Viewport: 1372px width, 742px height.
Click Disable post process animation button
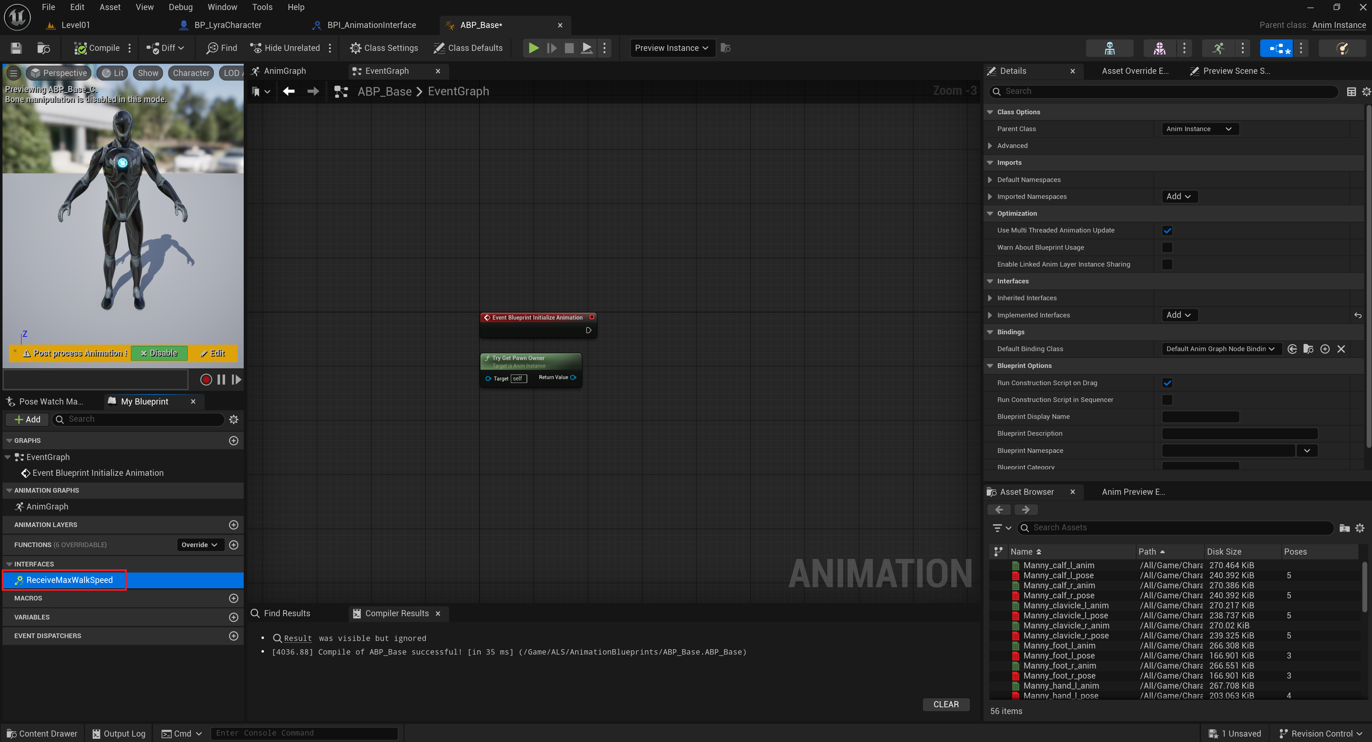(x=159, y=353)
